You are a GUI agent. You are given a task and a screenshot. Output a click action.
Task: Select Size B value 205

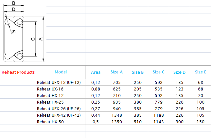138,89
